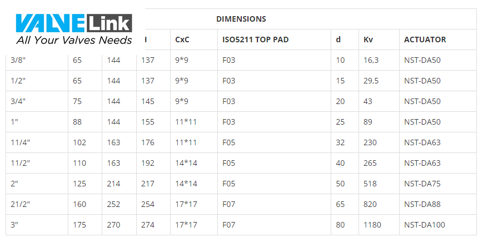
Task: Click the ACTUATOR column header
Action: [425, 39]
